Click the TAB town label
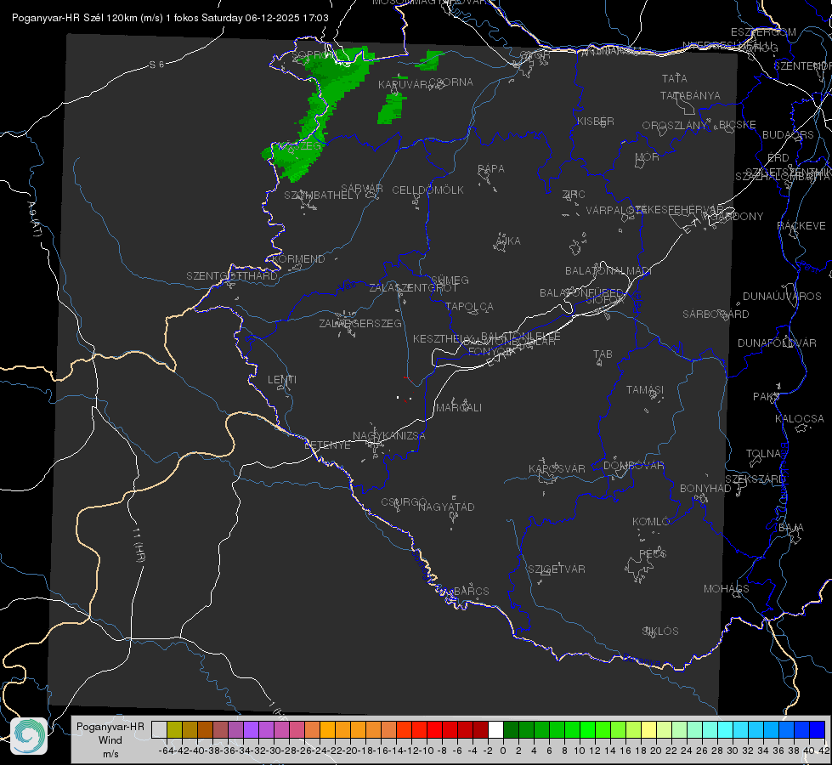Screen dimensions: 832x765 (603, 354)
